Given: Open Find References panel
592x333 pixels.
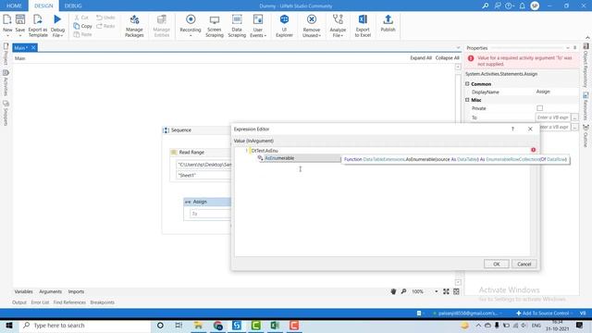Looking at the screenshot, I should point(69,302).
